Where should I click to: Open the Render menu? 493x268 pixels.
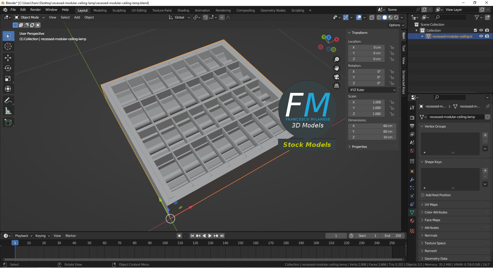(x=35, y=10)
